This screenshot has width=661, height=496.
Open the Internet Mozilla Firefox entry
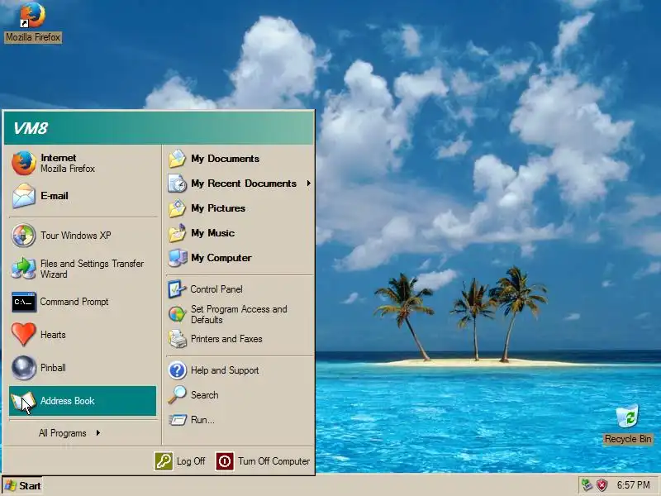click(x=83, y=163)
